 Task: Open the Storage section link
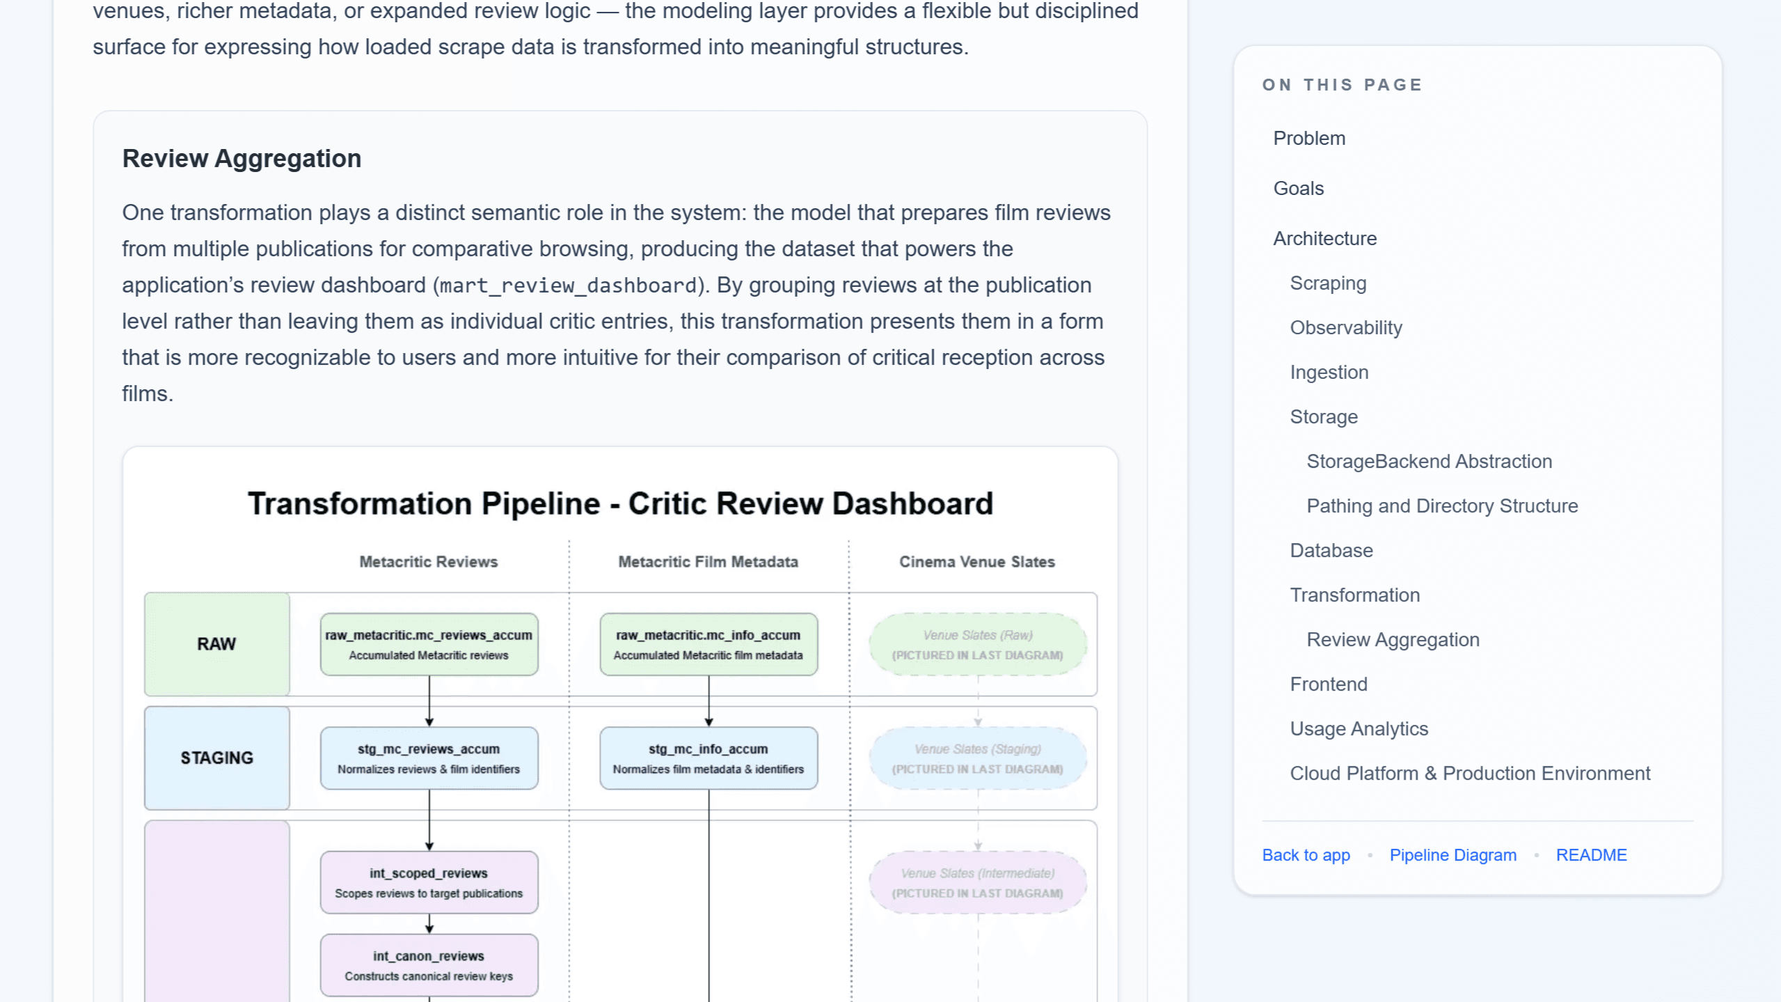coord(1323,417)
